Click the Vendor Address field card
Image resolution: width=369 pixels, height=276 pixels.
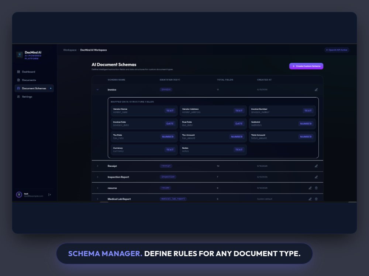pos(213,111)
